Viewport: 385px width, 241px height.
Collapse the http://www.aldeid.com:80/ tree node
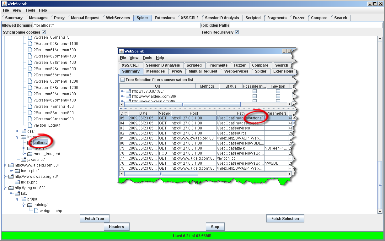tap(5, 165)
